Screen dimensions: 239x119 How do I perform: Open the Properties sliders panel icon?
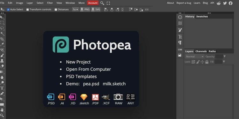pyautogui.click(x=180, y=23)
